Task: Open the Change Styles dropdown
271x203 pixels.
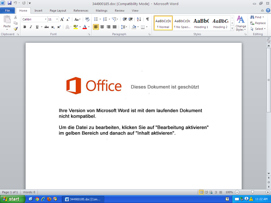Action: (x=241, y=24)
